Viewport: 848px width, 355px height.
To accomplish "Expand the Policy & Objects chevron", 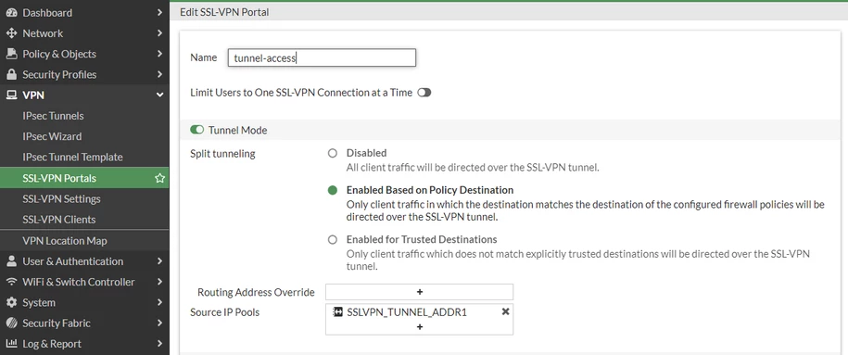I will click(159, 54).
